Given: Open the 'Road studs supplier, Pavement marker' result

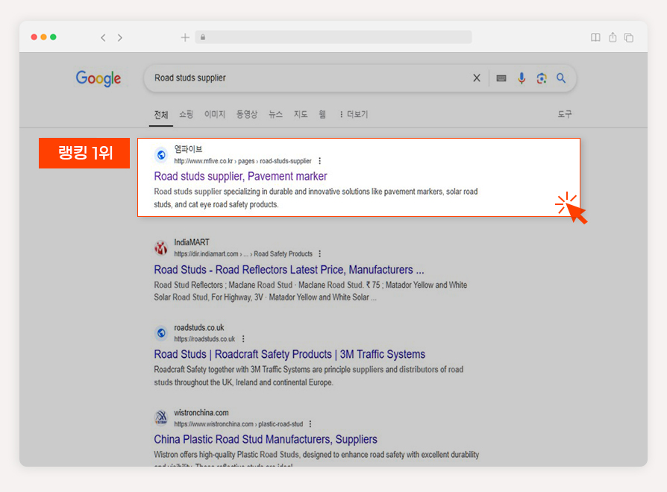Looking at the screenshot, I should 240,177.
